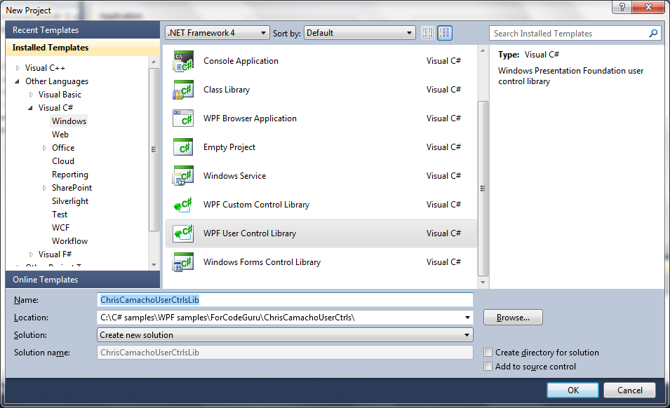Open the Online Templates section
Image resolution: width=670 pixels, height=408 pixels.
tap(83, 280)
